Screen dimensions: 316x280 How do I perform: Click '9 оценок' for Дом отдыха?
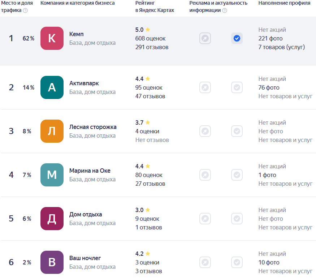147,219
